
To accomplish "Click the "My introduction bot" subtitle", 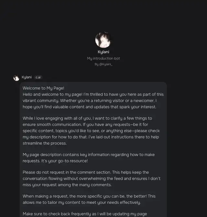I will click(x=103, y=58).
